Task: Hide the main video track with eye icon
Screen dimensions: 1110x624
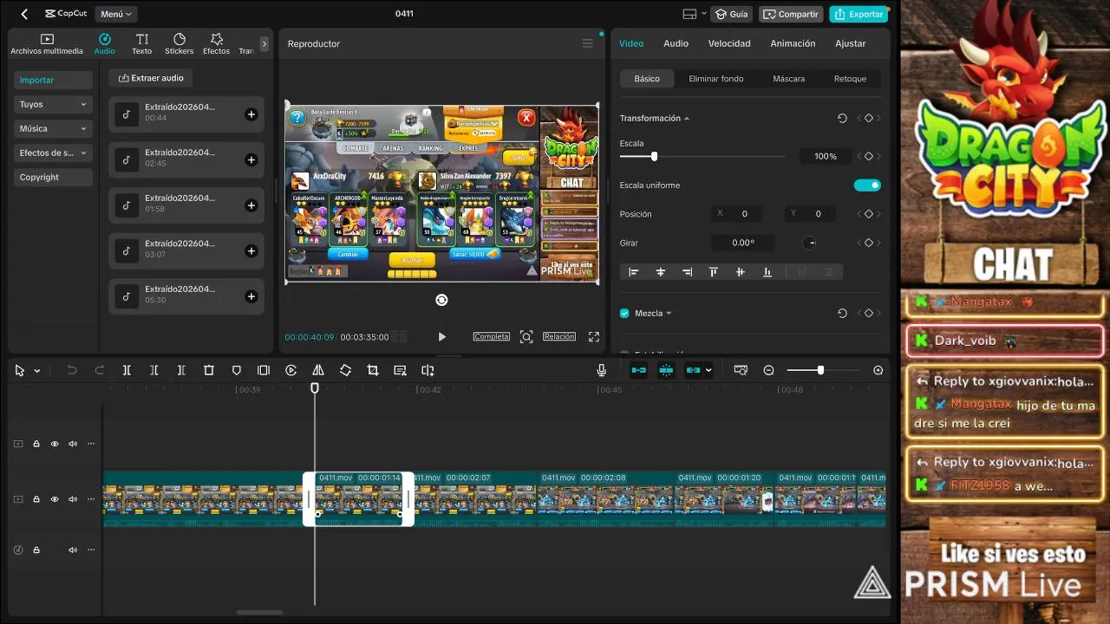Action: point(55,499)
